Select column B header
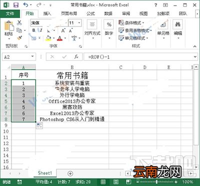 coord(72,67)
